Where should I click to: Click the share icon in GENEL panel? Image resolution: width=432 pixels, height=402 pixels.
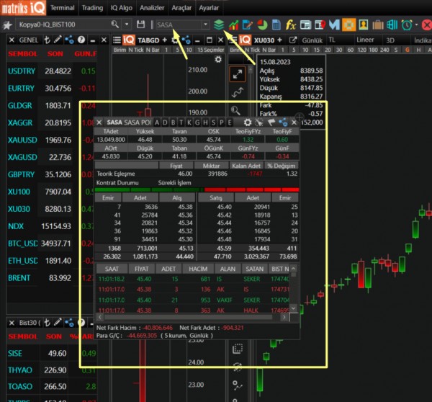(x=69, y=40)
